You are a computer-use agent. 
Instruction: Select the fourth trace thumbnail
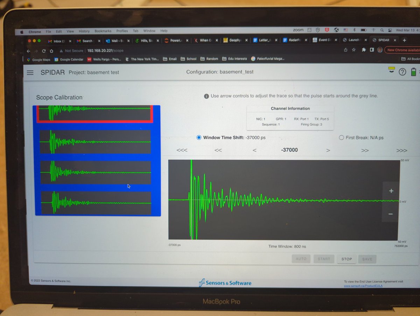pos(96,203)
